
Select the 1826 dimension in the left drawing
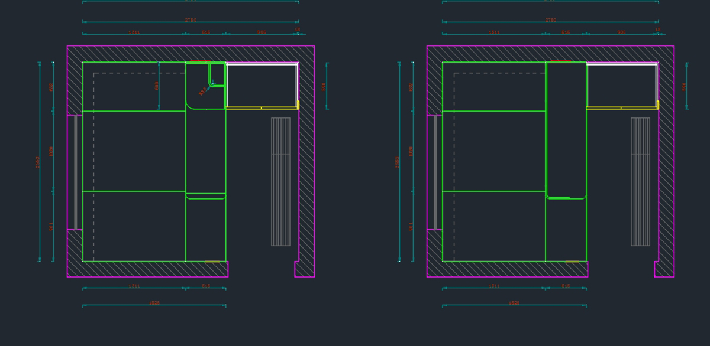click(x=154, y=303)
